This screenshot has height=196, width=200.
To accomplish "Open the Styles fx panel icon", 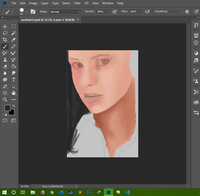I will pyautogui.click(x=196, y=61).
